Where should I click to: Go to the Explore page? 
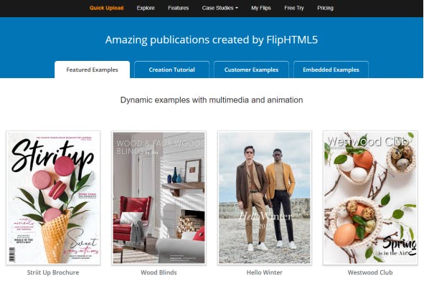pyautogui.click(x=146, y=8)
